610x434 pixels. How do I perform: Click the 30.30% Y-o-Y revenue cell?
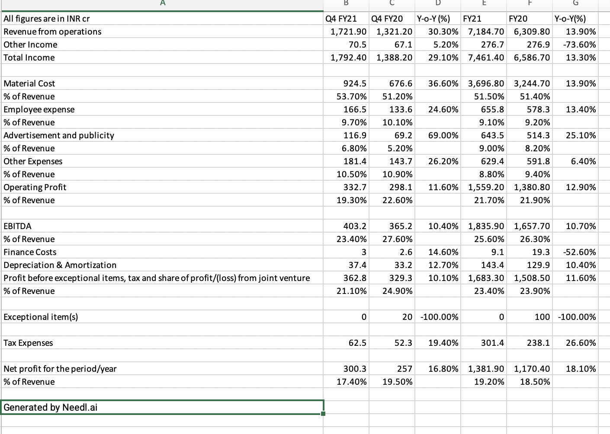438,32
